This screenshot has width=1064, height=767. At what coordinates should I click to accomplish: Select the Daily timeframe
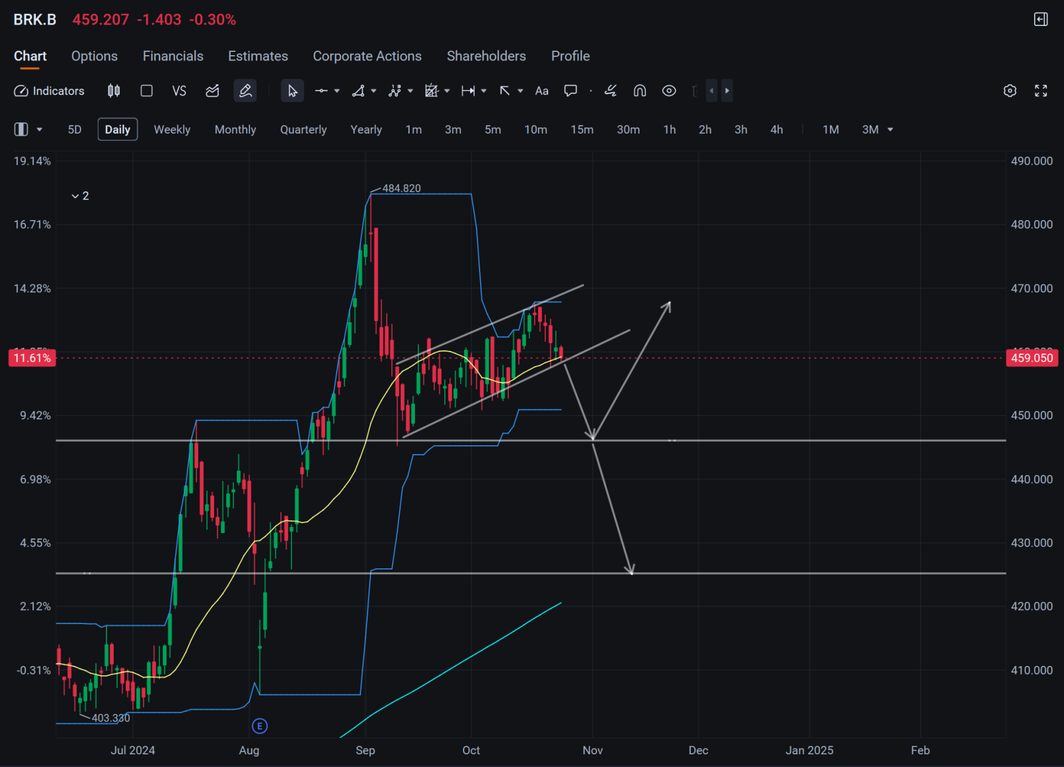tap(118, 130)
